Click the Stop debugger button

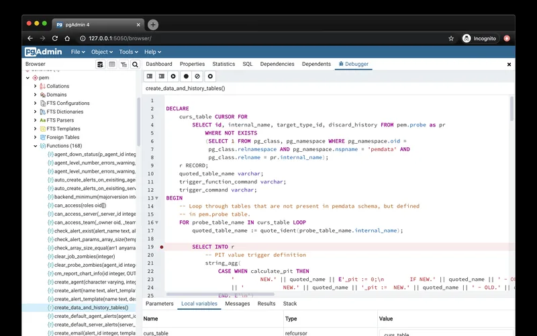pos(210,76)
